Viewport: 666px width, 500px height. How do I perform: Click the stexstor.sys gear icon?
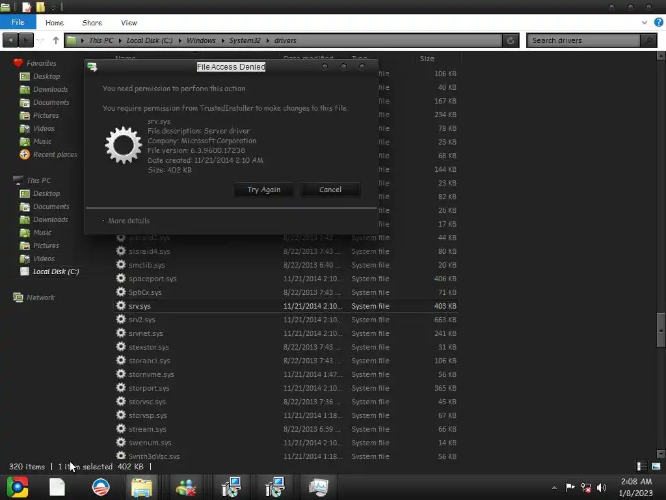[121, 346]
